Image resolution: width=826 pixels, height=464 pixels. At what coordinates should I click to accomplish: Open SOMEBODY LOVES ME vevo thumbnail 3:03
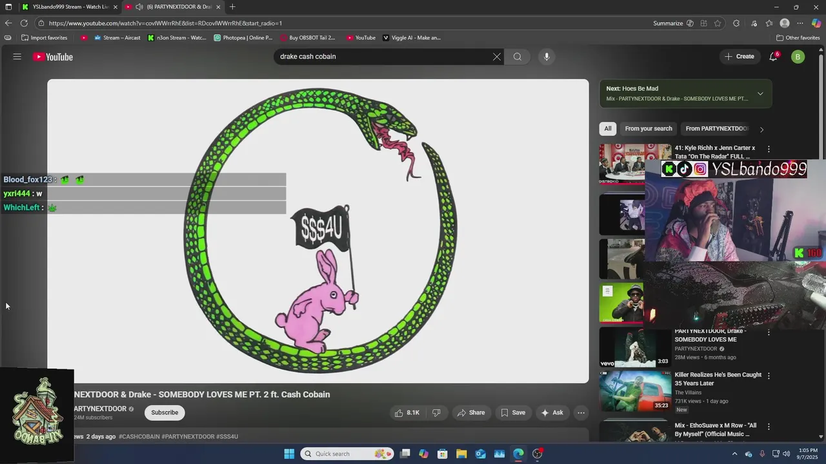[x=635, y=347]
